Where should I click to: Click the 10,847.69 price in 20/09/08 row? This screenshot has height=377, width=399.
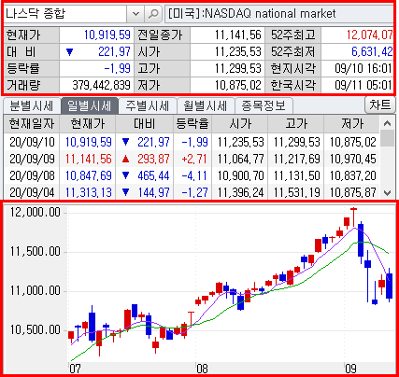[x=89, y=175]
